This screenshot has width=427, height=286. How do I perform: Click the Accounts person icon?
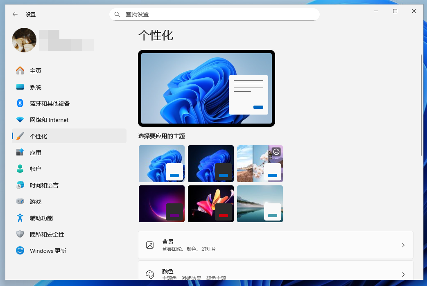(x=20, y=169)
